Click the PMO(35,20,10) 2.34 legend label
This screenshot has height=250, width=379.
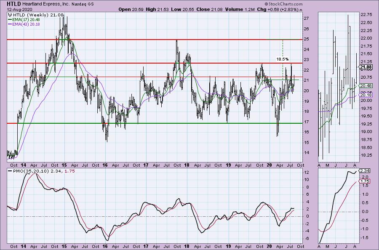(x=38, y=171)
